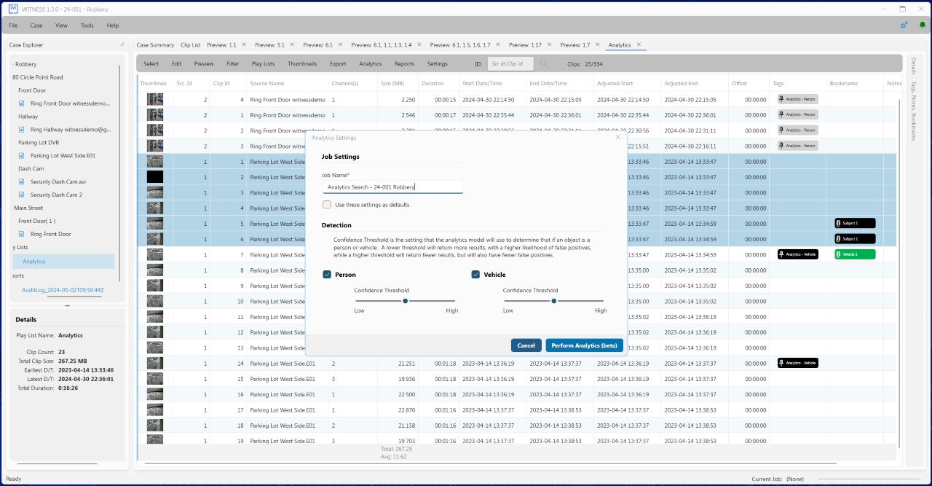The image size is (932, 486).
Task: Enable 'Use these settings as defaults' checkbox
Action: coord(327,205)
